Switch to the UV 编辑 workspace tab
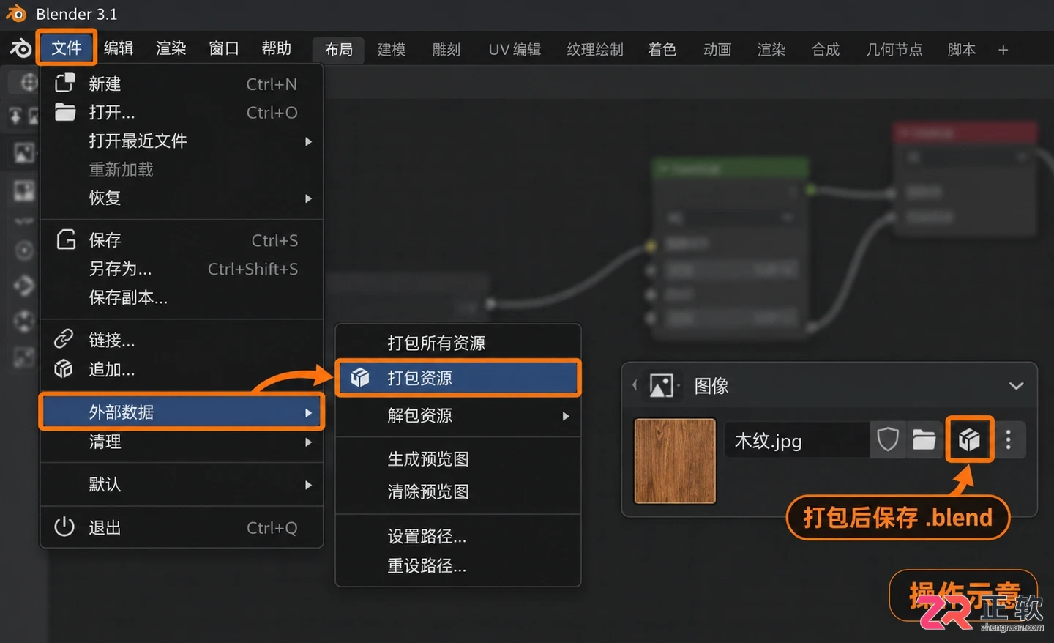Viewport: 1054px width, 643px height. point(515,50)
